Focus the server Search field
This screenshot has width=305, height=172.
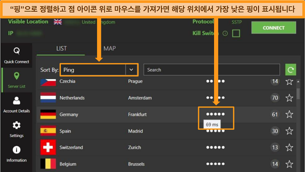[x=212, y=70]
